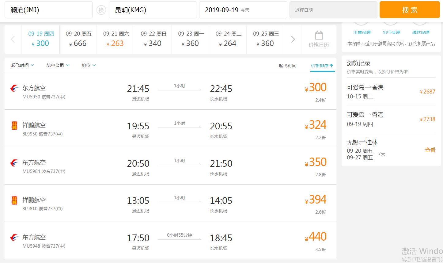Click China Eastern logo for MU5950
The width and height of the screenshot is (443, 263).
tap(14, 88)
